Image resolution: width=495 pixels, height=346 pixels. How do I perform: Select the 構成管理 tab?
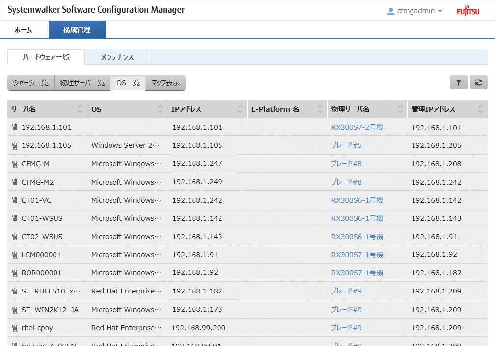tap(77, 29)
